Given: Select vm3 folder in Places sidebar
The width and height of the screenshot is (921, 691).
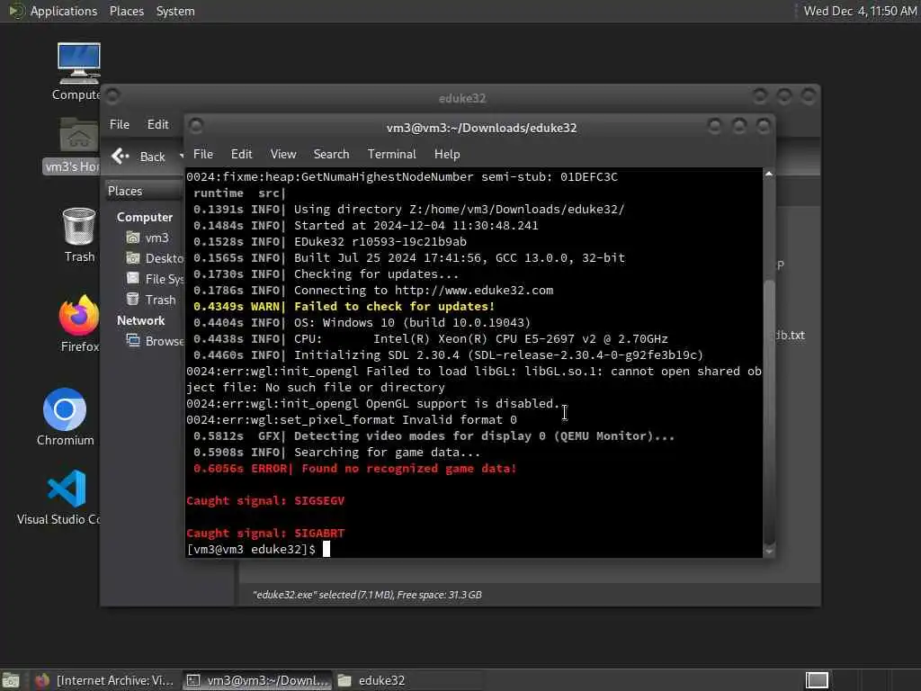Looking at the screenshot, I should pyautogui.click(x=148, y=238).
